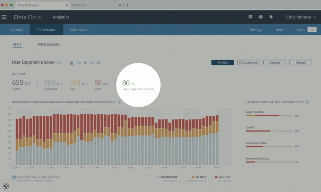The image size is (321, 192).
Task: Click the 100 Fair users count
Action: tap(75, 83)
